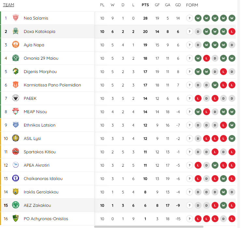Click the PTS column header

145,5
